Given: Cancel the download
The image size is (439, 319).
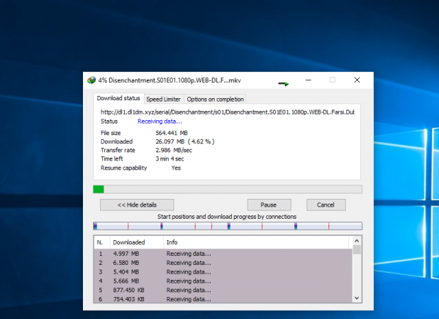Looking at the screenshot, I should pos(326,204).
